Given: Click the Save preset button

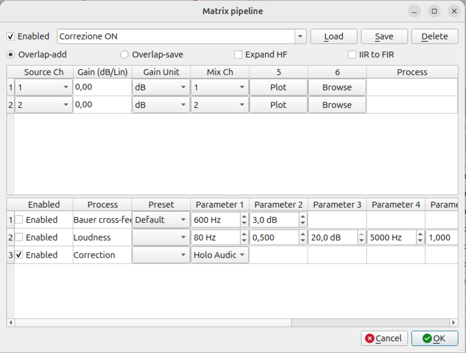Looking at the screenshot, I should click(384, 36).
